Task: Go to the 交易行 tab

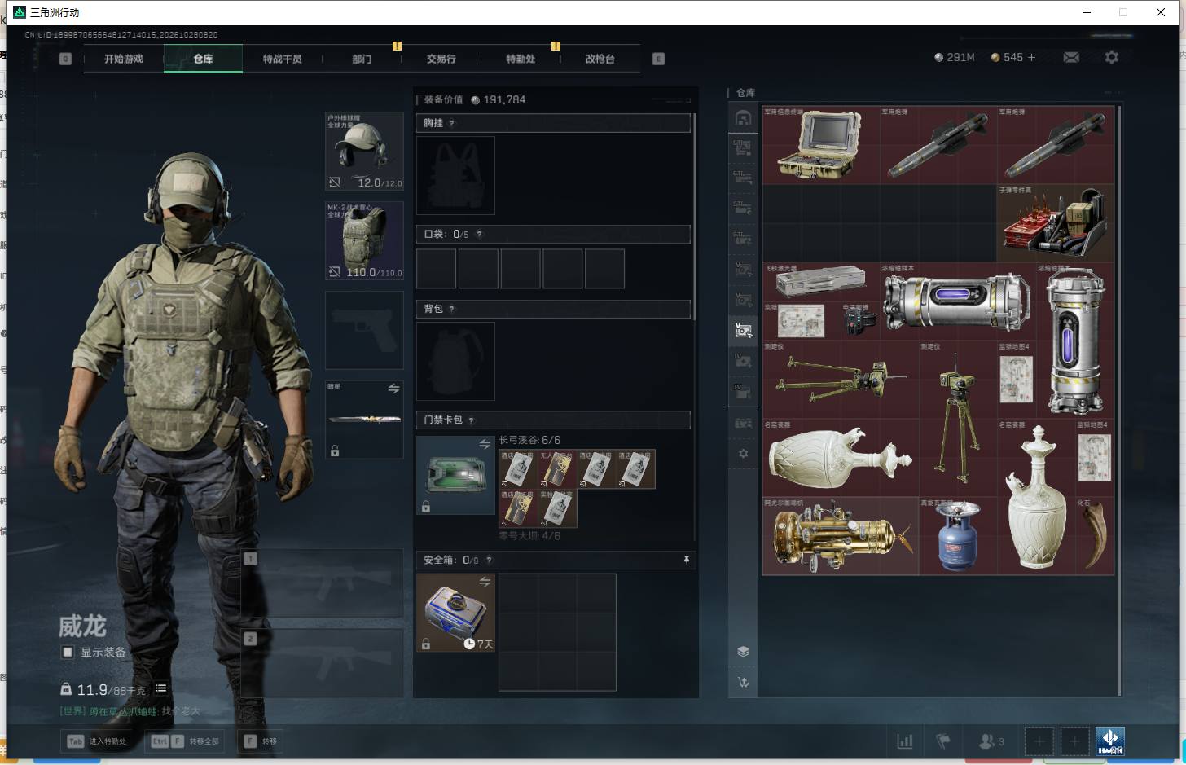Action: point(441,59)
